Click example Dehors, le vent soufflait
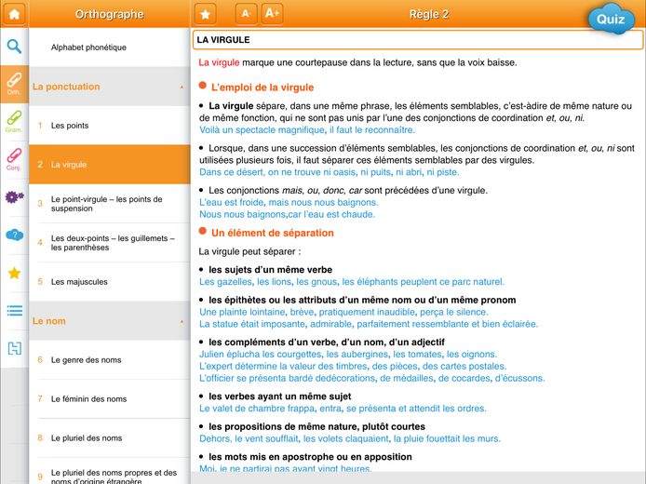 [x=350, y=438]
